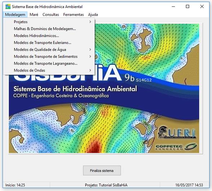Open Modelos de Transporte Euleriano

tap(49, 43)
